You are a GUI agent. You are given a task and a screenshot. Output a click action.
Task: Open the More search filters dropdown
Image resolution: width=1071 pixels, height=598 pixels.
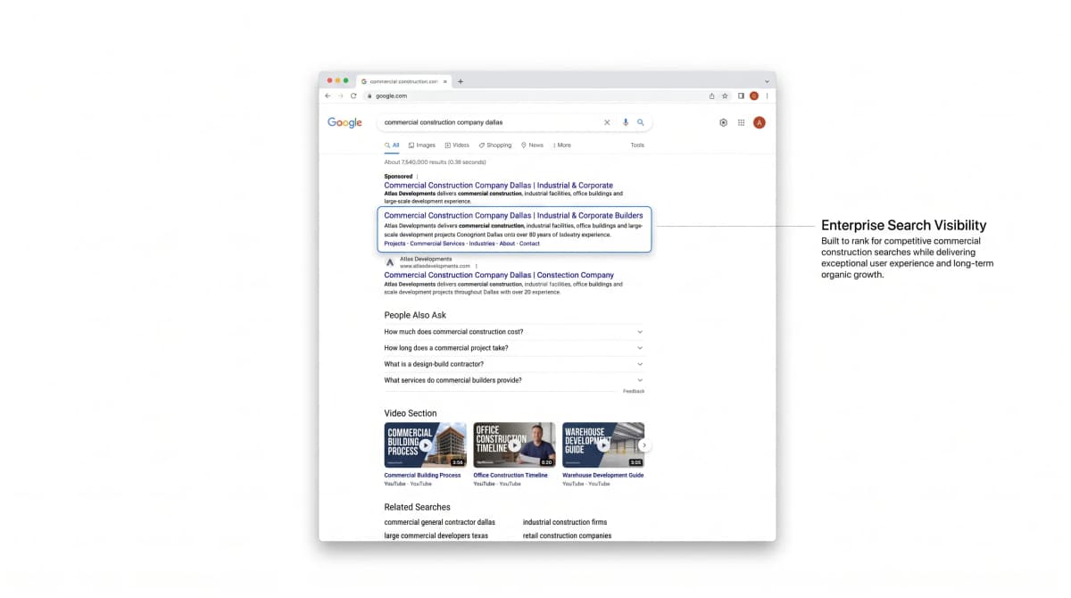pyautogui.click(x=562, y=145)
